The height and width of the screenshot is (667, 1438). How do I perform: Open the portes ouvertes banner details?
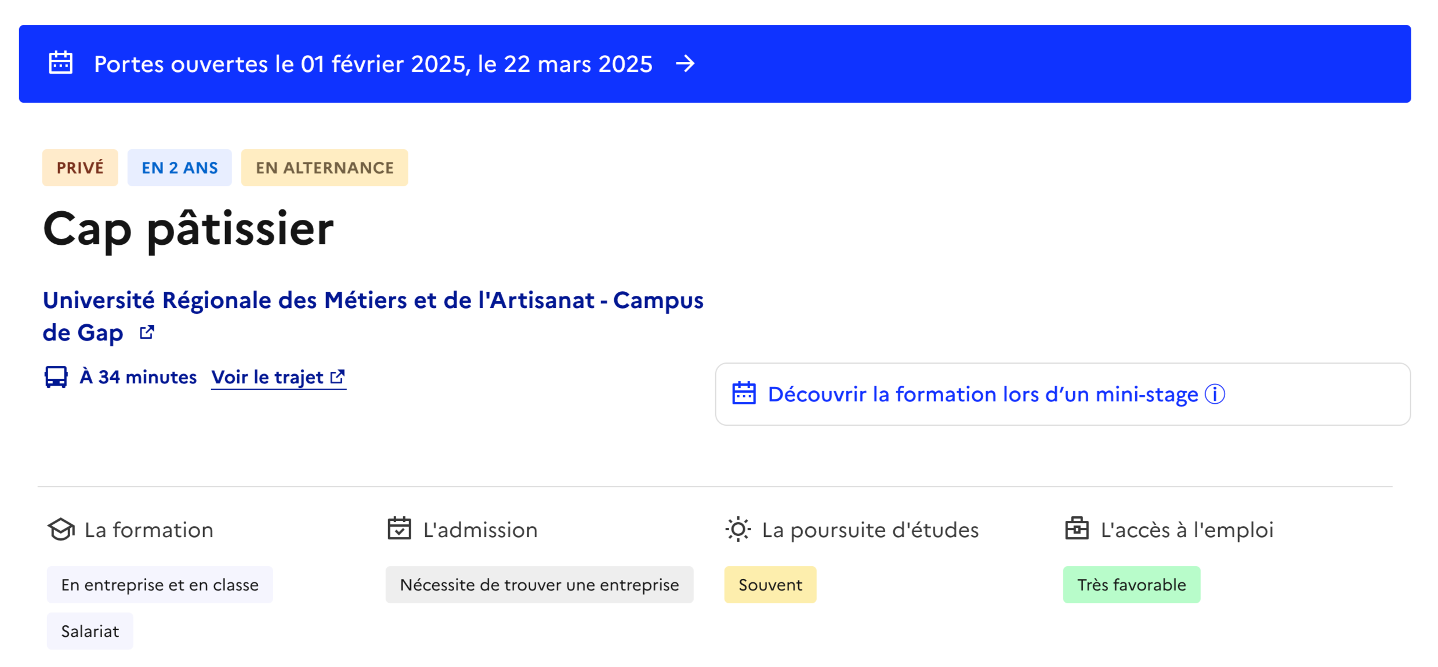373,64
